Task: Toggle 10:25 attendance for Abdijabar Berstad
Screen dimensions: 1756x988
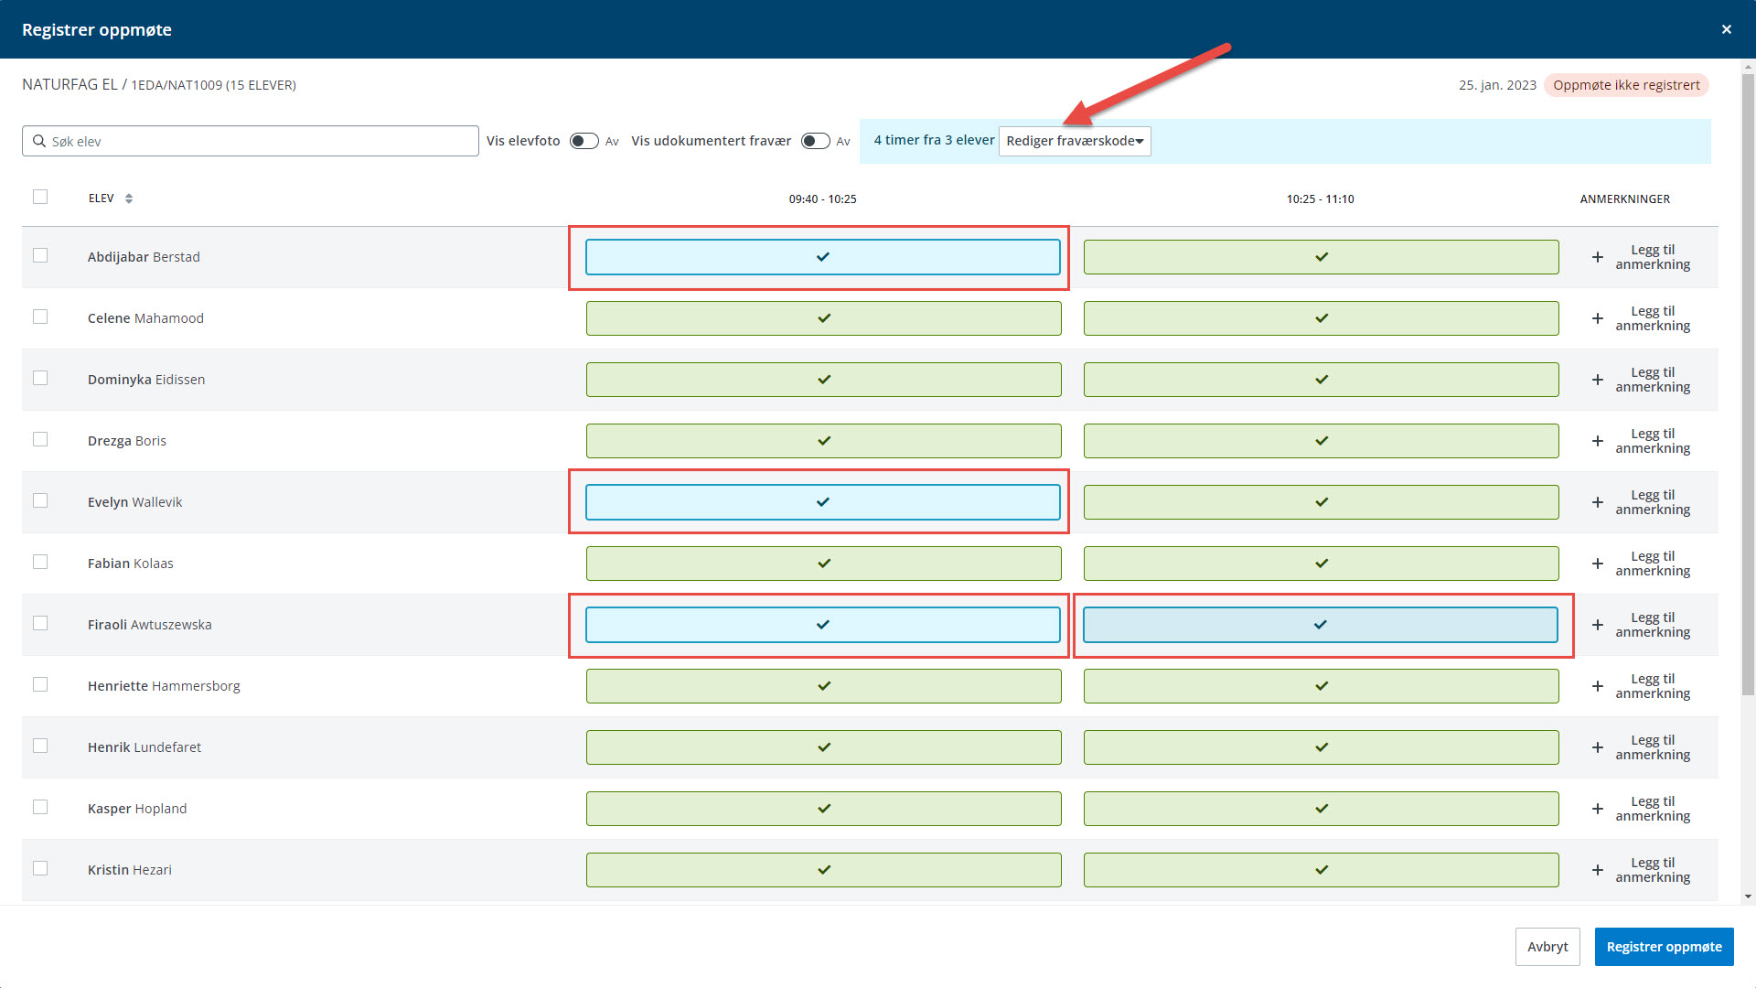Action: coord(1321,257)
